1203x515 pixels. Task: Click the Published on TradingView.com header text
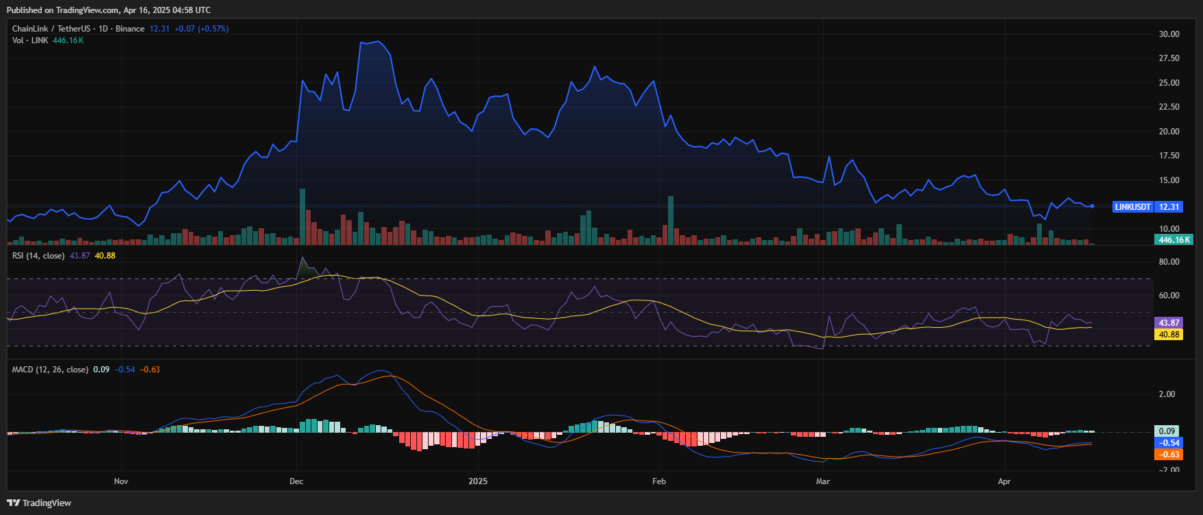point(108,10)
